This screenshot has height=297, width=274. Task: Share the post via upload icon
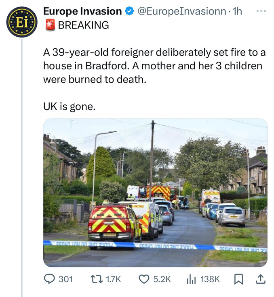pyautogui.click(x=260, y=279)
